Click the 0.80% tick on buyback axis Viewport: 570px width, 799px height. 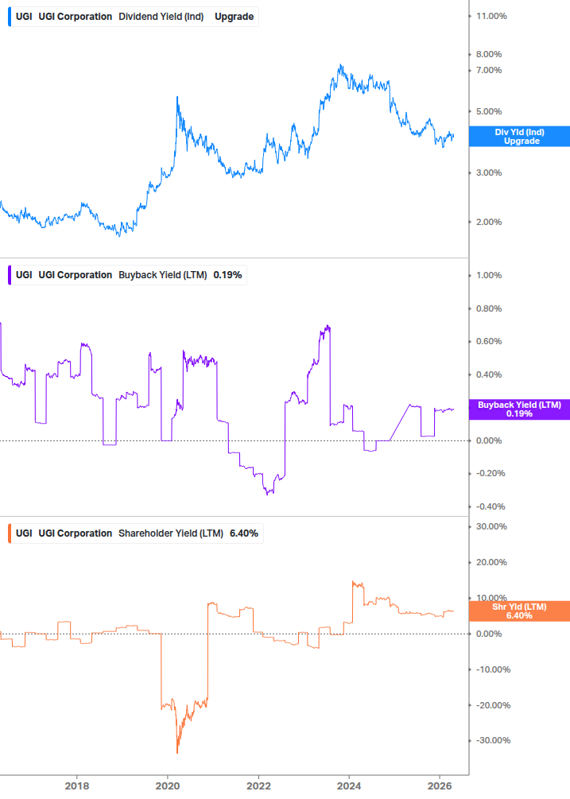[x=489, y=308]
